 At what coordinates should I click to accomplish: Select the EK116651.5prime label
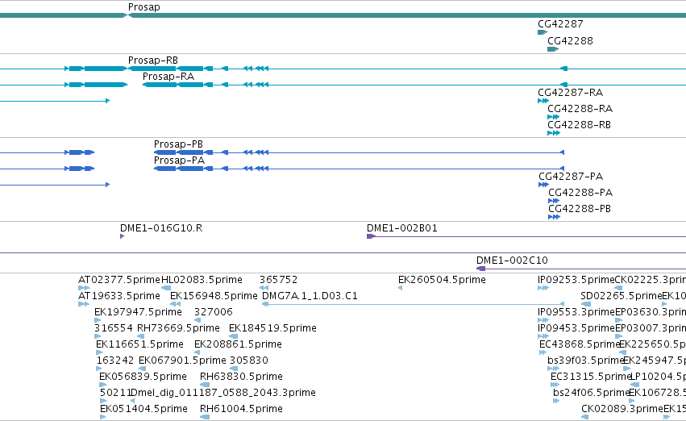(x=139, y=344)
